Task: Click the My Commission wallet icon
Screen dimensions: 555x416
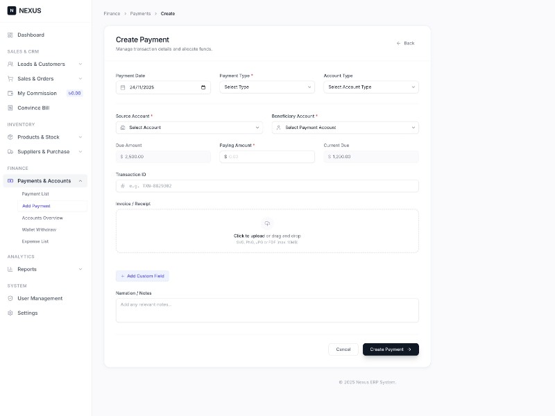Action: tap(10, 93)
